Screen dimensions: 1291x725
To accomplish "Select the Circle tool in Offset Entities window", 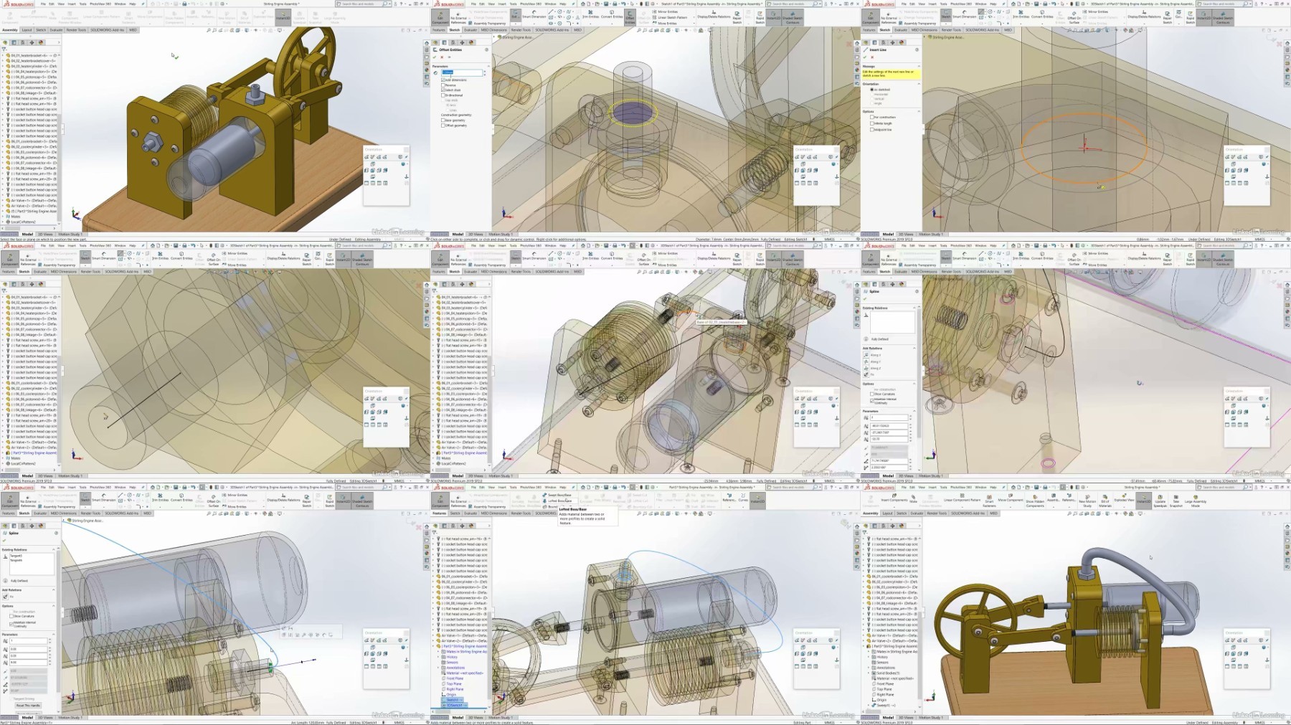I will pos(561,12).
